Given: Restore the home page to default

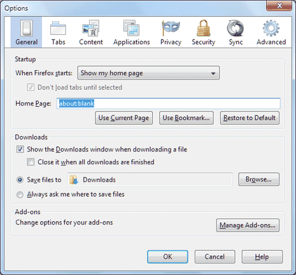Looking at the screenshot, I should (x=250, y=118).
